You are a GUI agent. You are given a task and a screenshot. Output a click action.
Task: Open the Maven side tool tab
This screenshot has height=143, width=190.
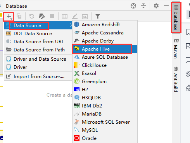click(x=176, y=48)
